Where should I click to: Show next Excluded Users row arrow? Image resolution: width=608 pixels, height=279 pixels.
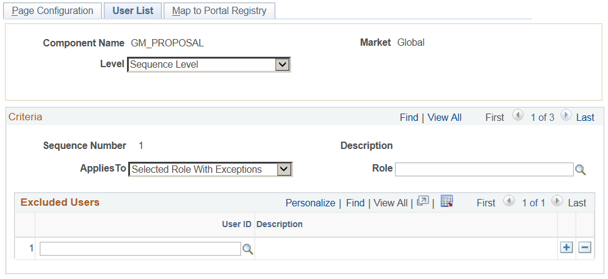point(557,202)
